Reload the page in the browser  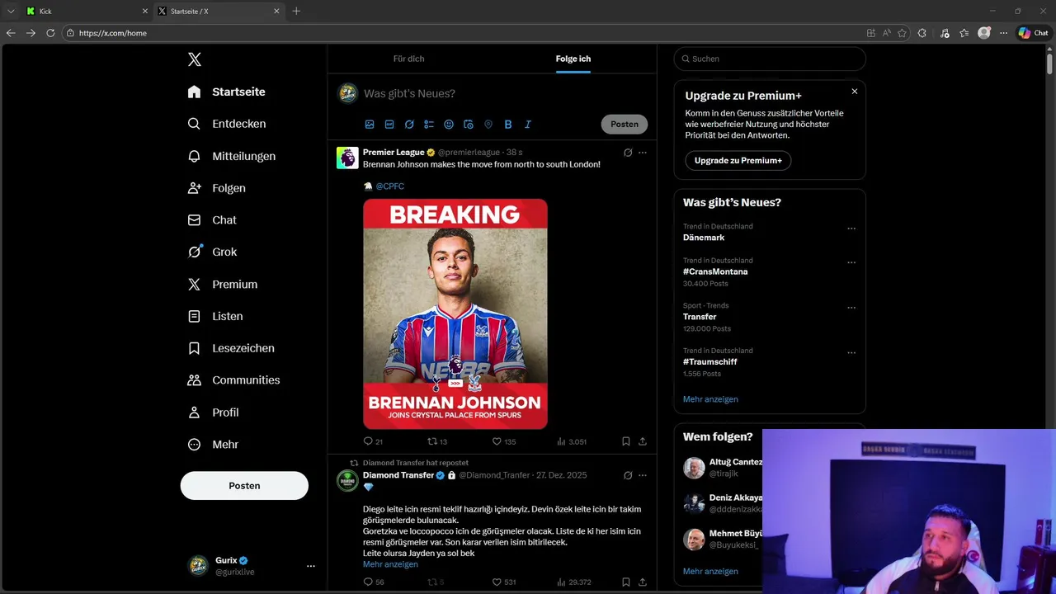50,33
